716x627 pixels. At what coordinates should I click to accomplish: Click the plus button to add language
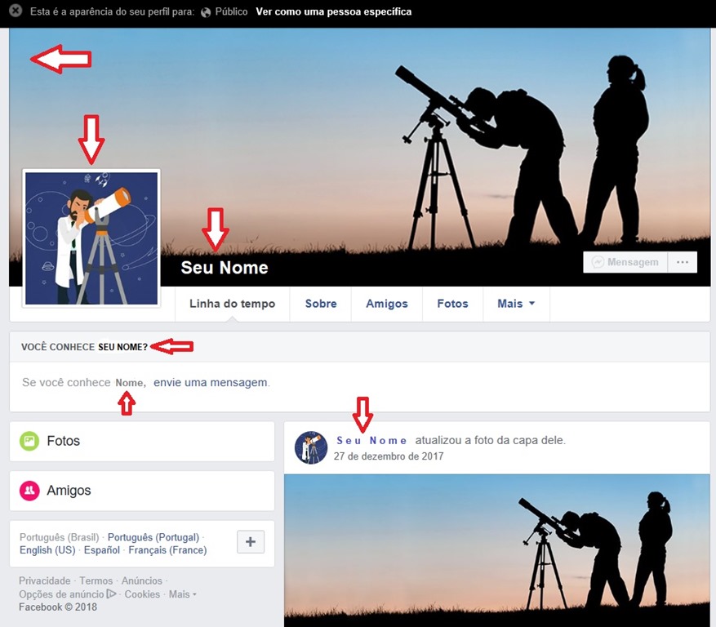251,542
